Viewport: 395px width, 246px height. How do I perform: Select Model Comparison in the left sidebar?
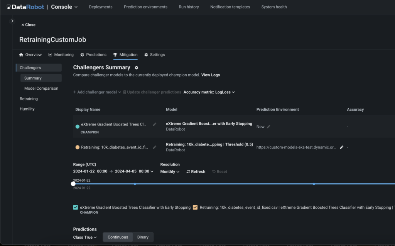point(41,88)
